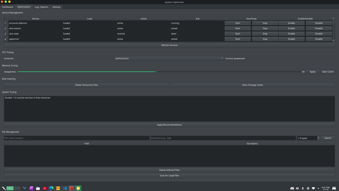Sort by the Service column header
The image size is (339, 191).
tap(35, 19)
